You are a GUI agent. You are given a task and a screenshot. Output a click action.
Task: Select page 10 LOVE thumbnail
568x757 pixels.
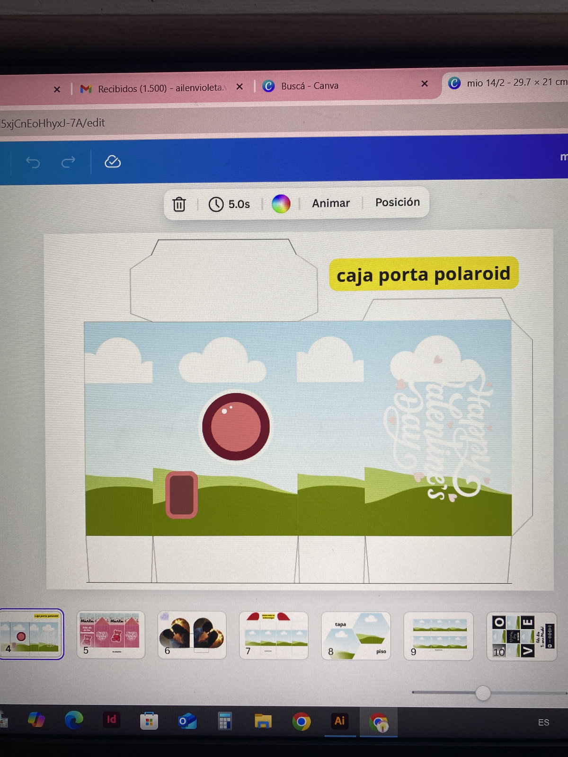point(521,636)
